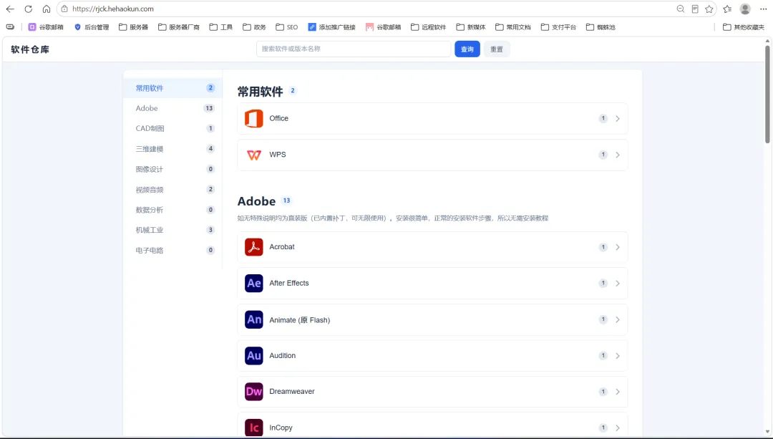773x439 pixels.
Task: Open the 常用文档 bookmark folder
Action: click(513, 27)
